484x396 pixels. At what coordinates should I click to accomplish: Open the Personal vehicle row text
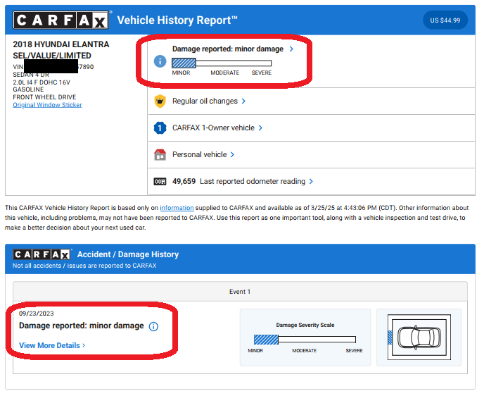click(199, 154)
